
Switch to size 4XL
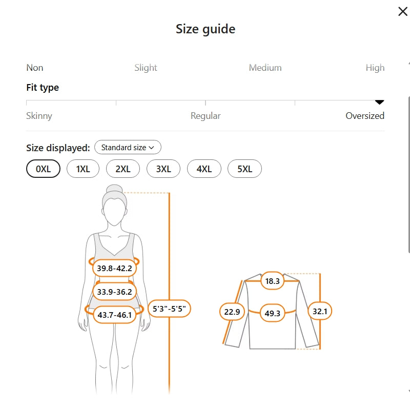204,169
